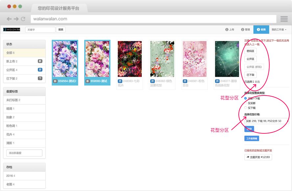The image size is (292, 191).
Task: Select the 仅买断 radio option
Action: click(x=245, y=102)
